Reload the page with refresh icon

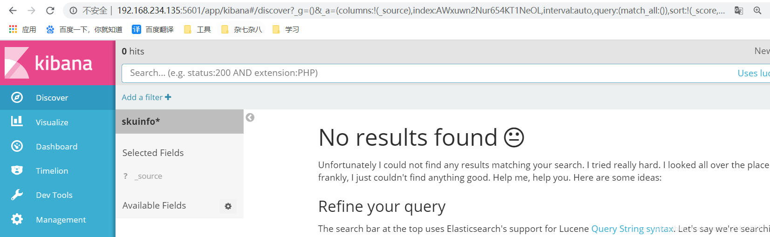click(x=50, y=10)
